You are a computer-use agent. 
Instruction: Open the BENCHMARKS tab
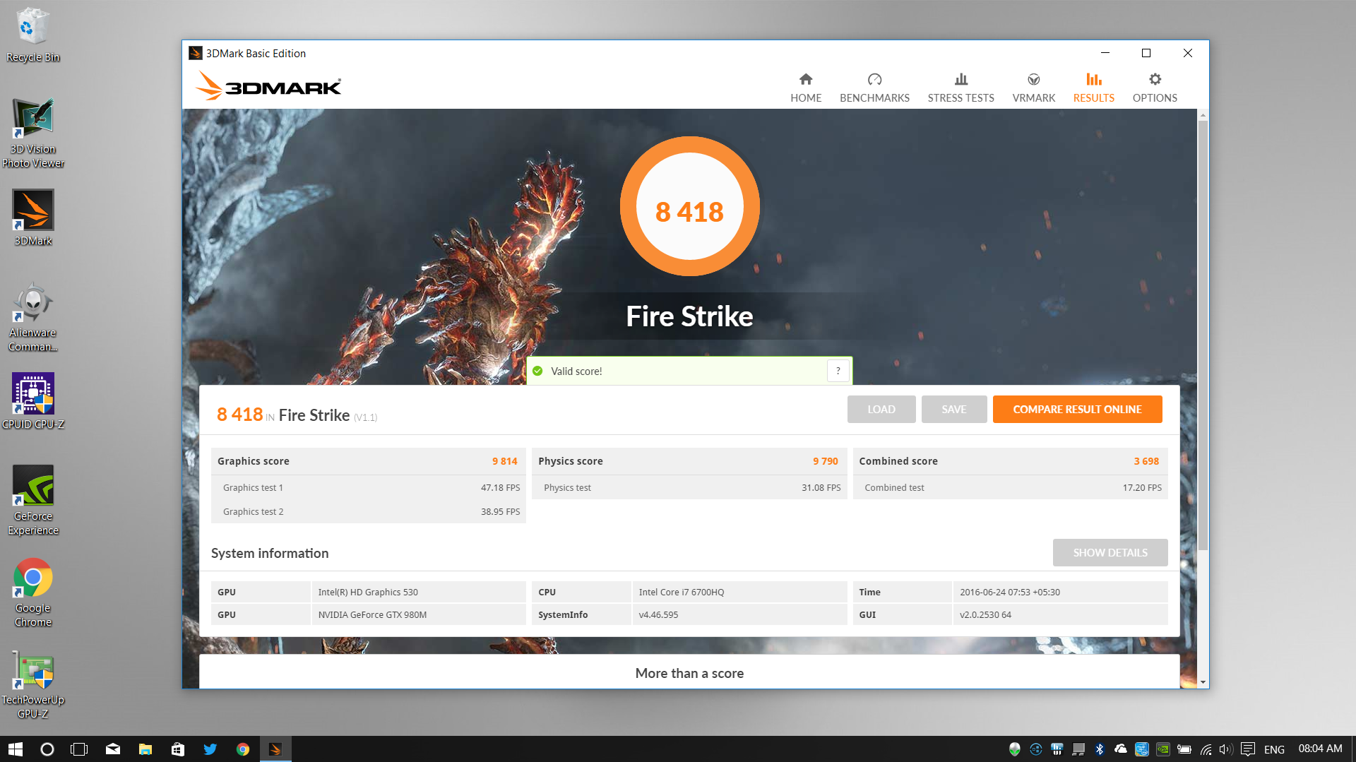click(x=874, y=88)
